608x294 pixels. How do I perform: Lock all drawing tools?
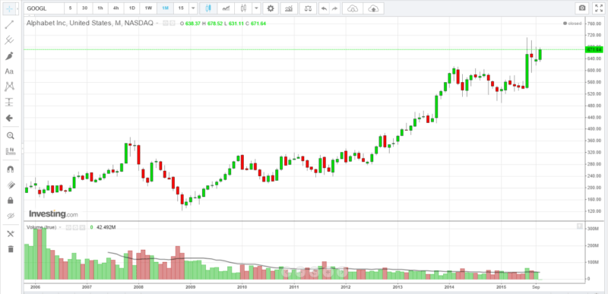11,201
